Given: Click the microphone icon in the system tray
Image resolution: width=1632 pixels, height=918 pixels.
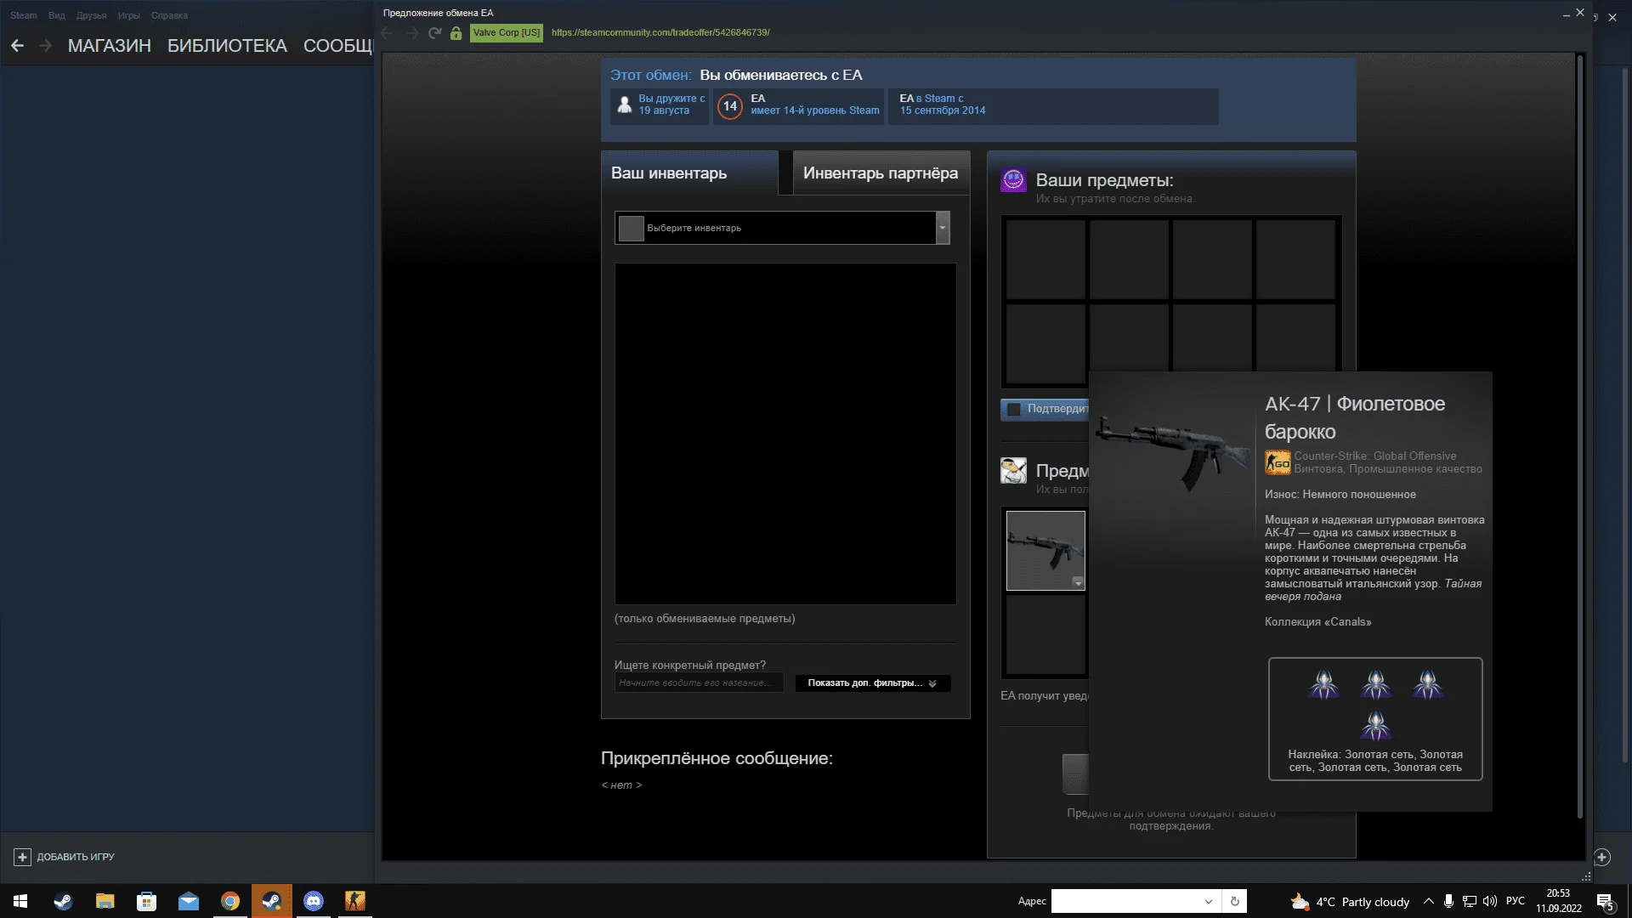Looking at the screenshot, I should click(1448, 901).
